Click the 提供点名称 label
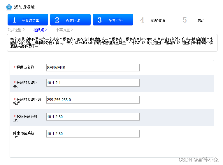223x165 pixels. click(x=24, y=67)
